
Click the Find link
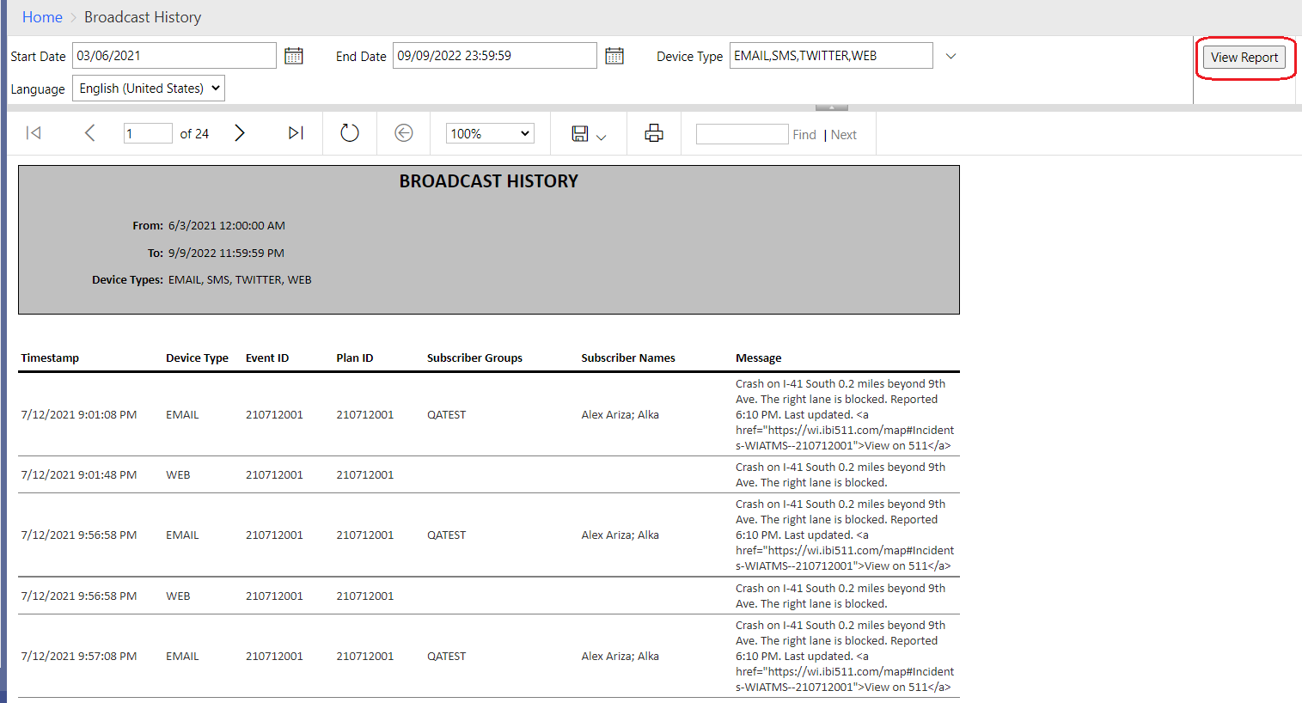point(804,135)
